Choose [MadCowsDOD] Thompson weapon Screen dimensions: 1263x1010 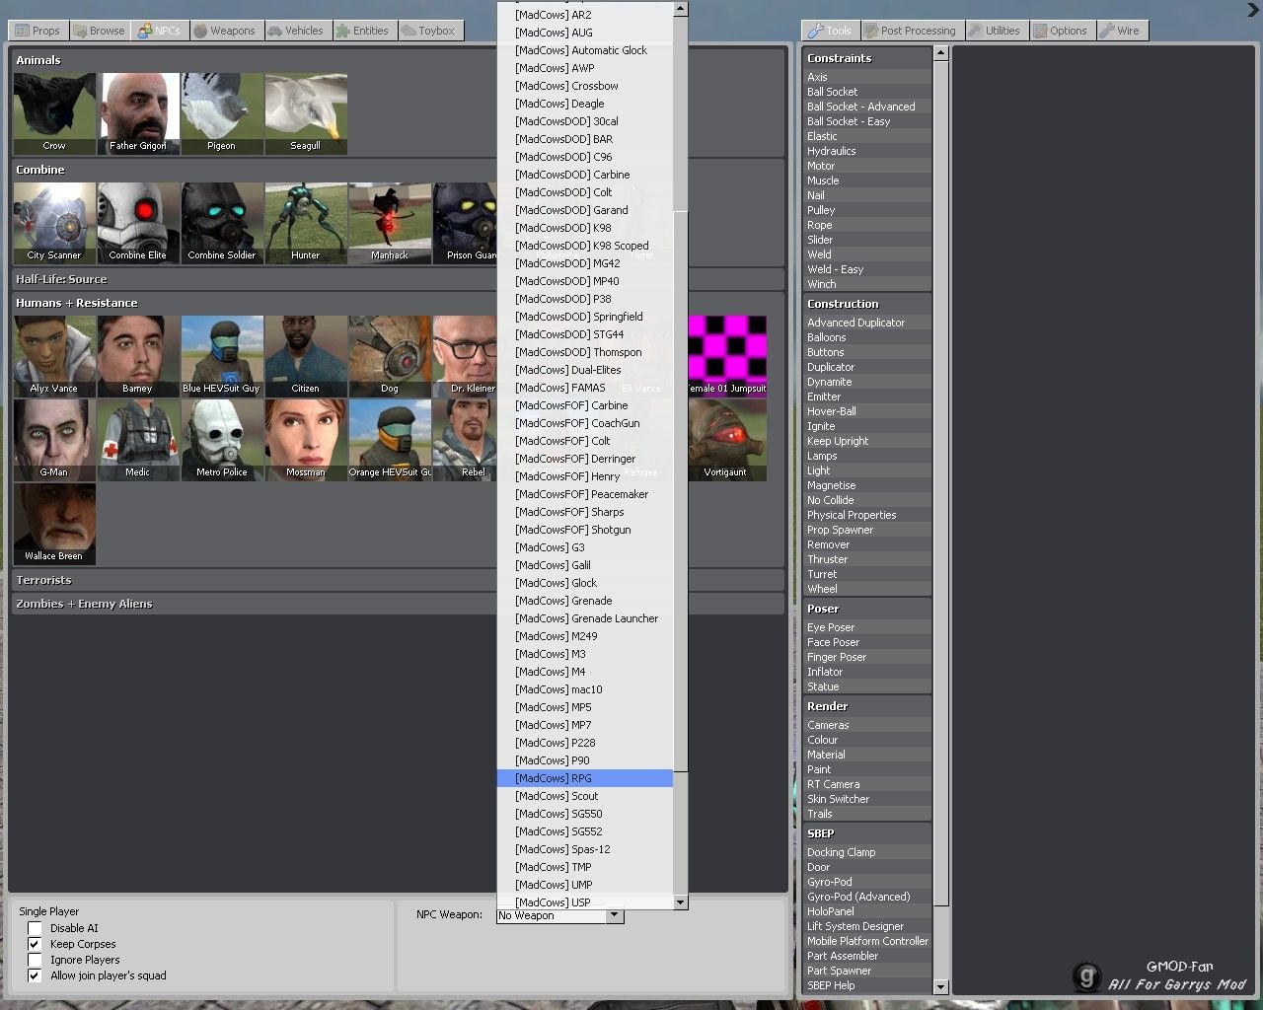click(x=585, y=352)
